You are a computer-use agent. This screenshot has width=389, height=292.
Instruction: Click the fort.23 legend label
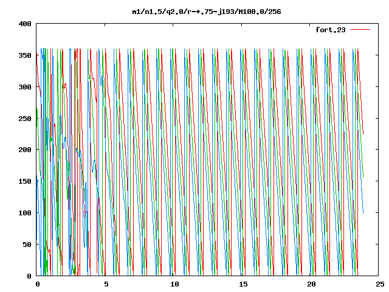pos(330,30)
